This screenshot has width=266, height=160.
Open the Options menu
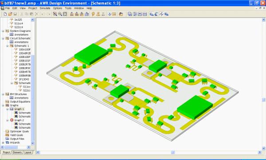[58, 8]
